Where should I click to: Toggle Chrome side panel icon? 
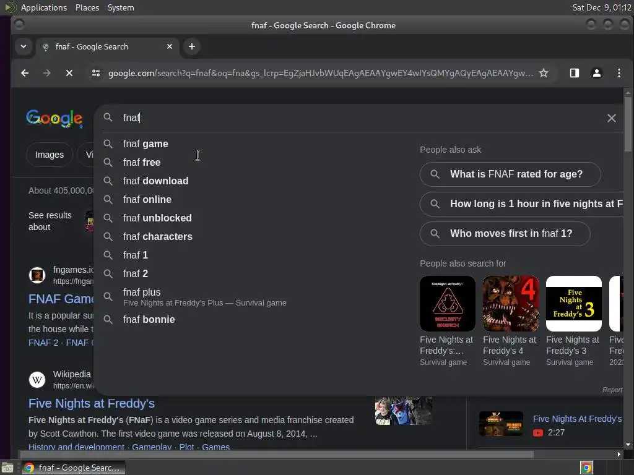coord(574,73)
